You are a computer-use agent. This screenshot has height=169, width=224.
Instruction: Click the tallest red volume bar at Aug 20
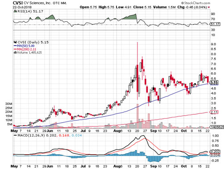click(137, 116)
